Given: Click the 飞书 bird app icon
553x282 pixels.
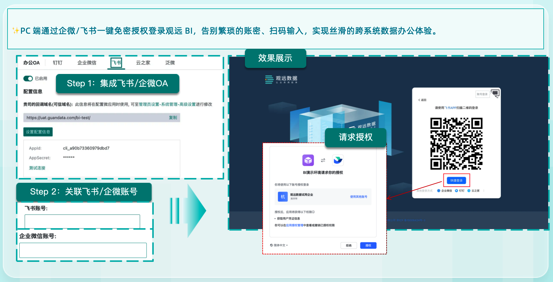Looking at the screenshot, I should 338,160.
